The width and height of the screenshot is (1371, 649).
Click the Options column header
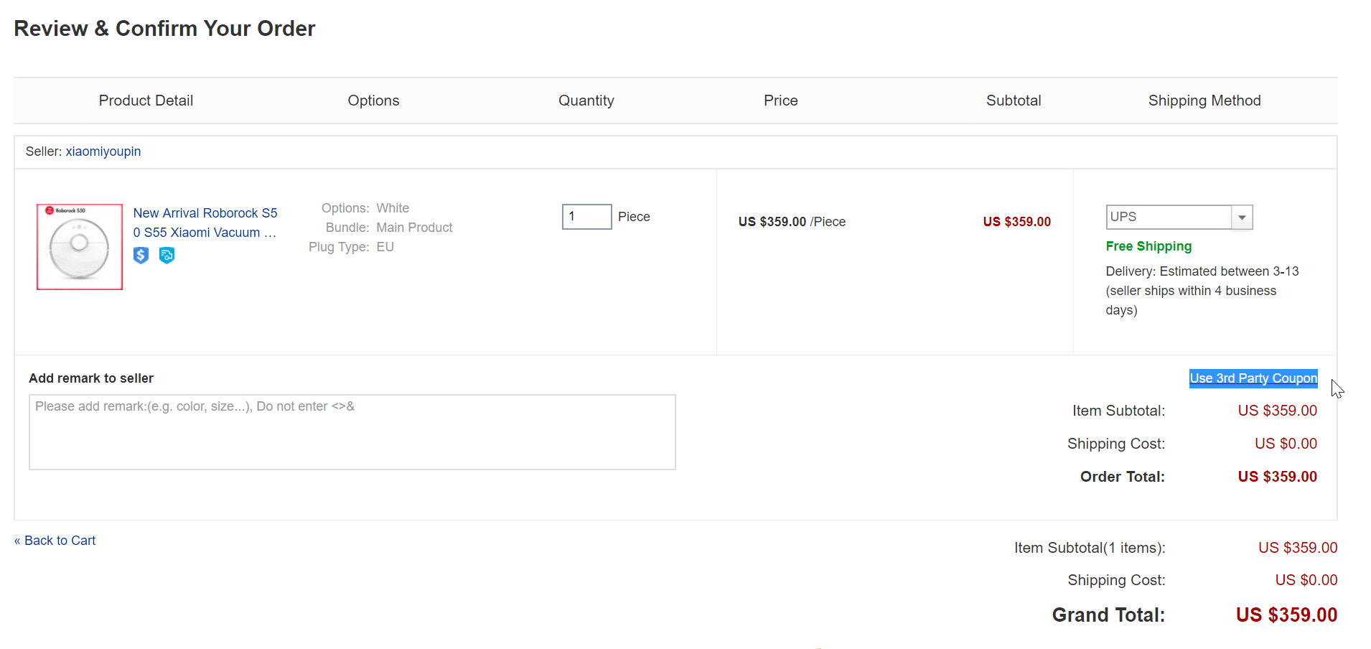[373, 101]
